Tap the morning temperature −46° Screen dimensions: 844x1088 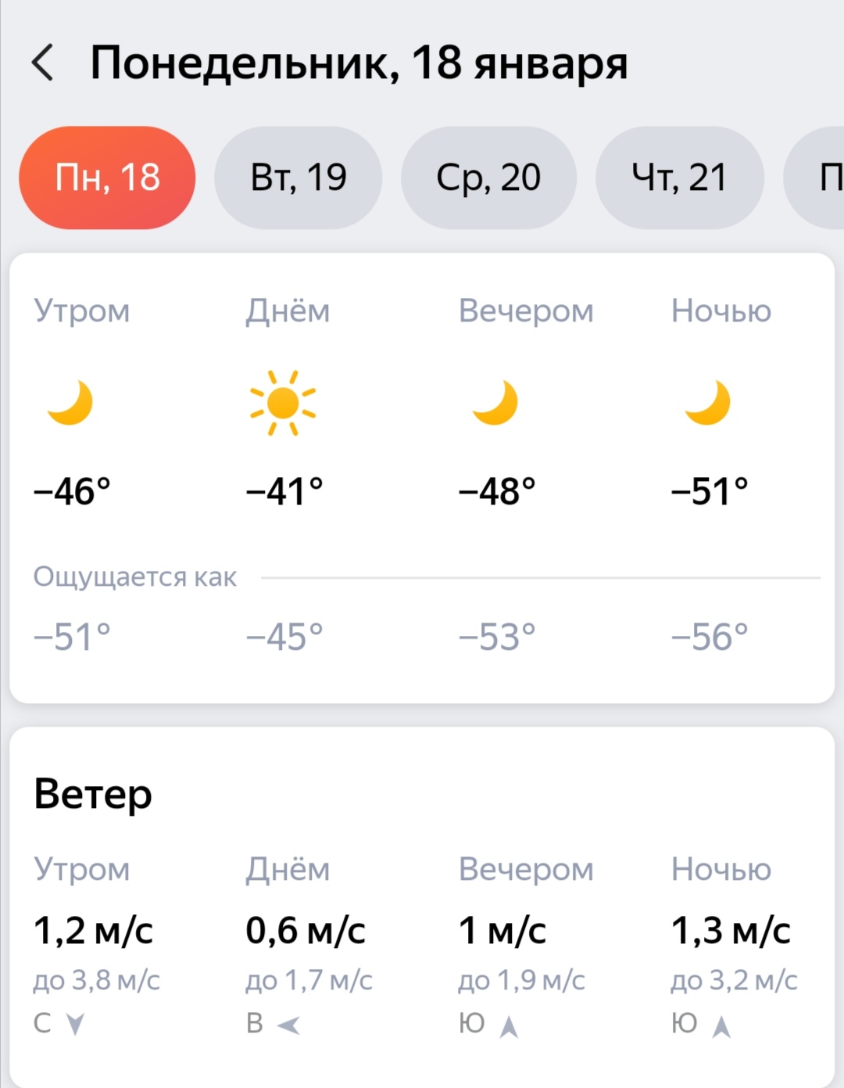tap(72, 492)
